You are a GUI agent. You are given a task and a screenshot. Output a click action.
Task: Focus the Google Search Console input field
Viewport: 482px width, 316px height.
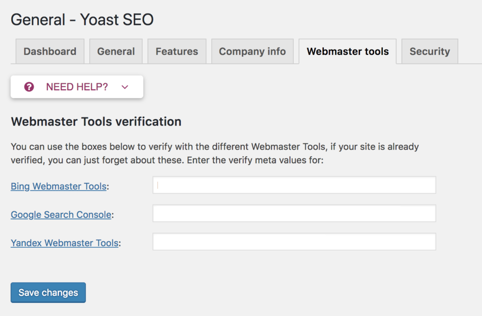294,213
